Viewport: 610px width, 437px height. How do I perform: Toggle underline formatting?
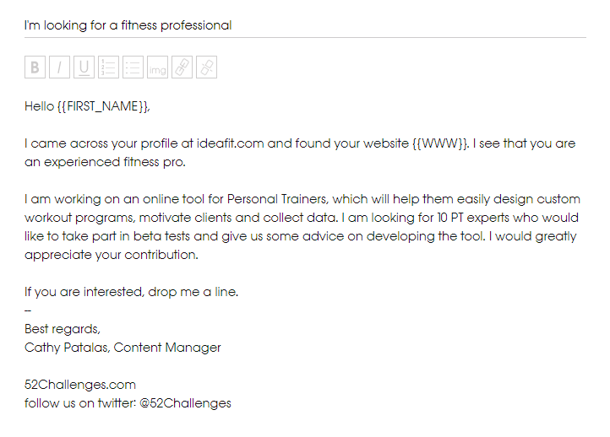[84, 68]
